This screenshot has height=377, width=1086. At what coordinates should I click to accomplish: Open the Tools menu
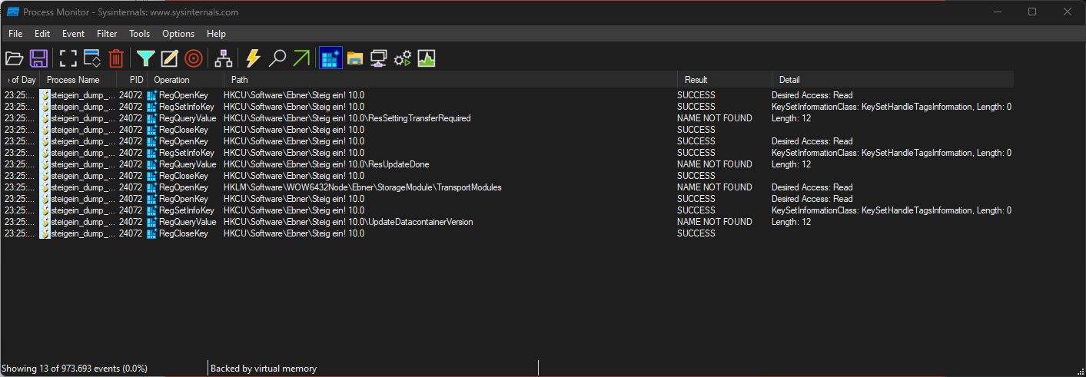point(140,34)
